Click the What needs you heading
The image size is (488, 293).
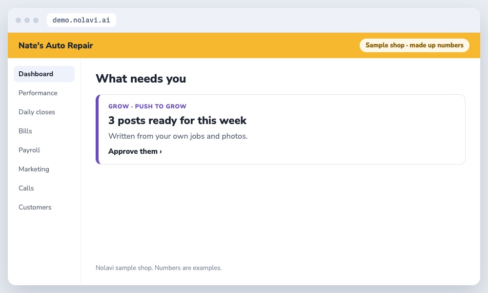click(141, 79)
